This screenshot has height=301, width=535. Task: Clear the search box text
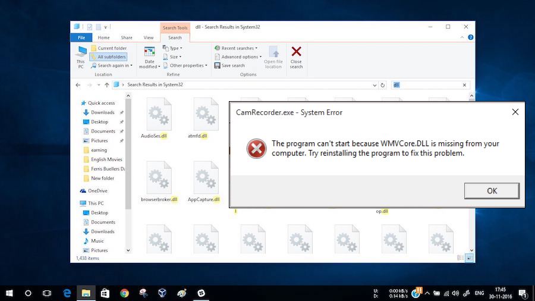[x=464, y=85]
